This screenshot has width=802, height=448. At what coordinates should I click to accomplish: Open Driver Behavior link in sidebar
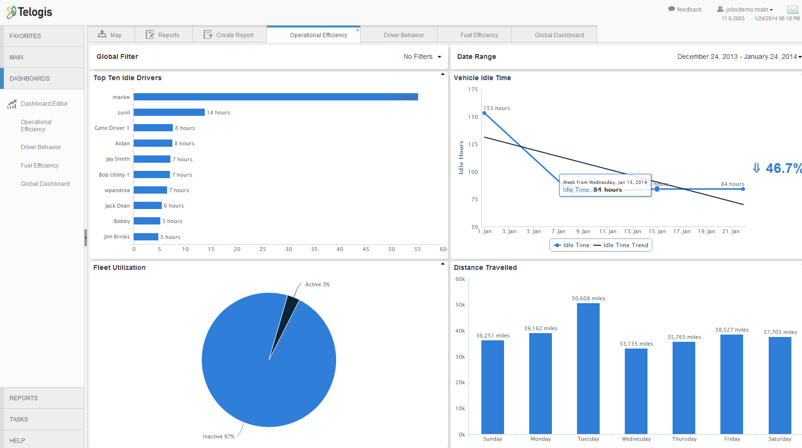(41, 147)
